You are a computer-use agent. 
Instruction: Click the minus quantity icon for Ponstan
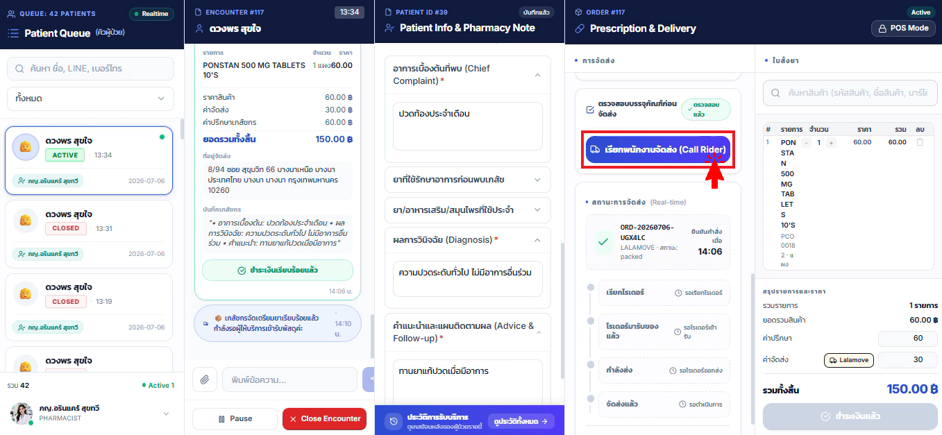(x=806, y=142)
